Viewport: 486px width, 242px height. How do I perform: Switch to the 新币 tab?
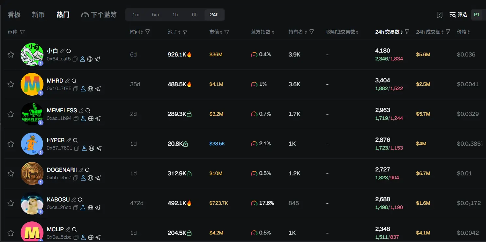tap(38, 15)
